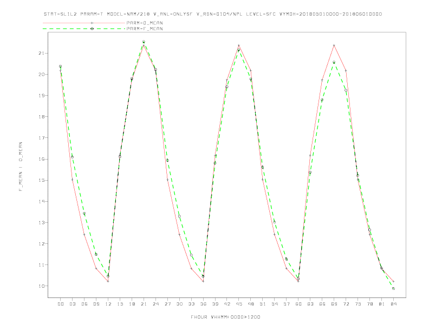Click y-axis tick label 12
The image size is (429, 331).
(42, 243)
